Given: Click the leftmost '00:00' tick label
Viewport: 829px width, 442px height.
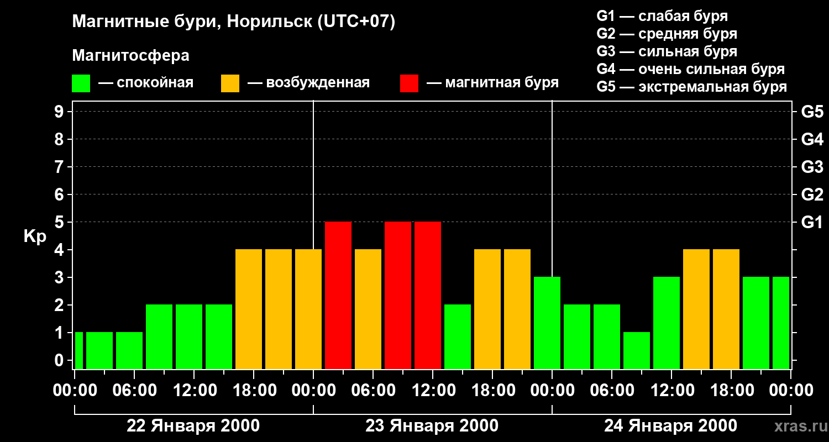Looking at the screenshot, I should pyautogui.click(x=75, y=390).
